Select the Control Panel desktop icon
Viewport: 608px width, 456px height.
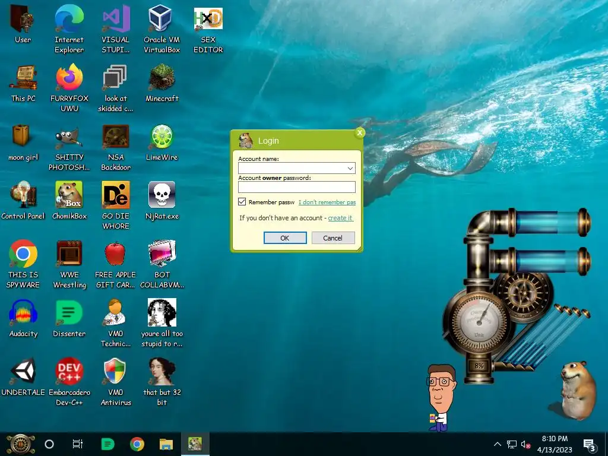click(x=23, y=201)
